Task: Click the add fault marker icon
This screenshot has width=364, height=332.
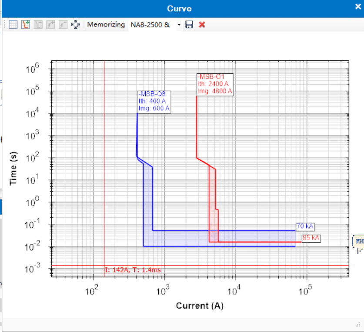Action: click(50, 24)
